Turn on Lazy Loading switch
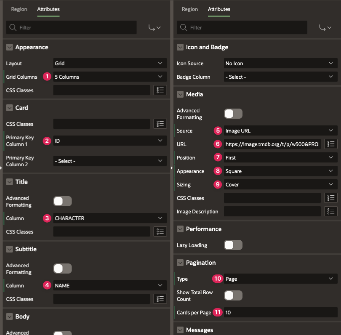 click(x=233, y=245)
